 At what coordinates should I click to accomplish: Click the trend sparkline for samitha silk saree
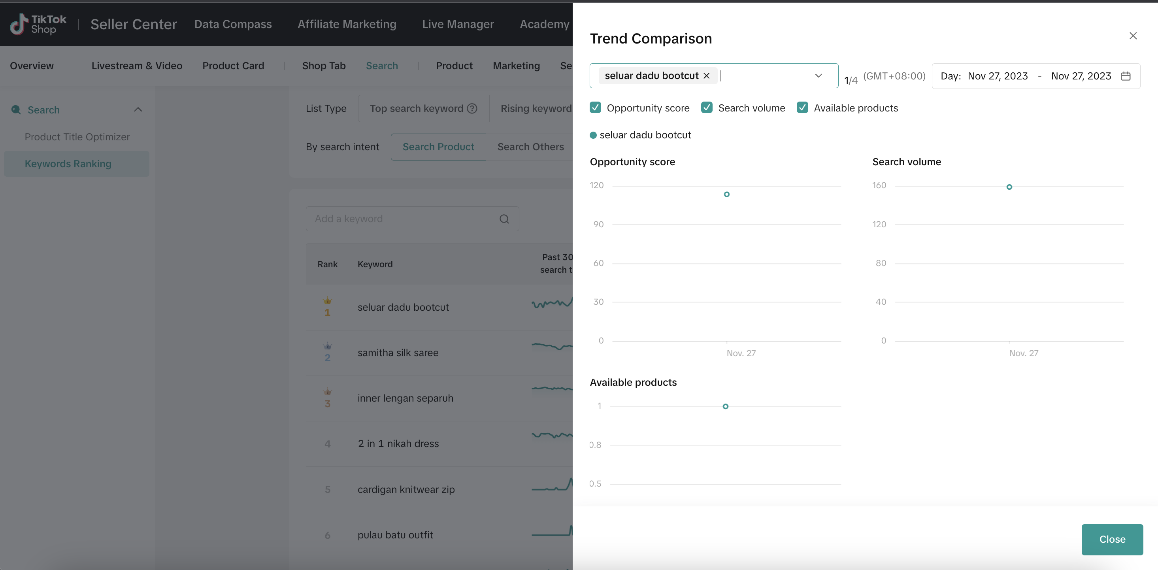[x=552, y=346]
